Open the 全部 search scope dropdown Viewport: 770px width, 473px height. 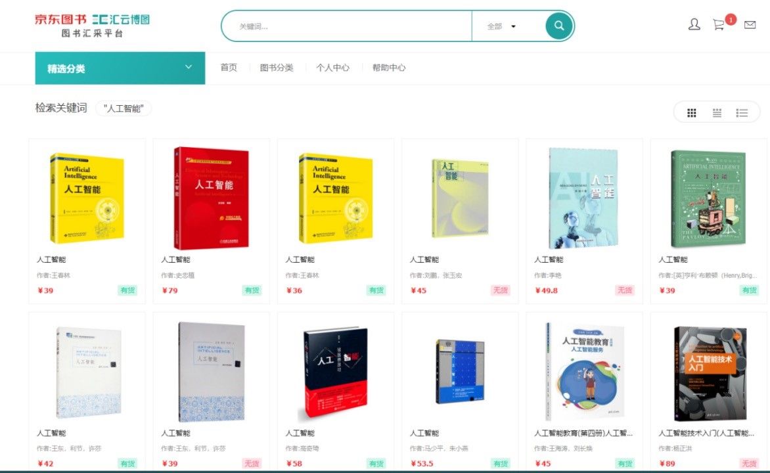tap(501, 26)
